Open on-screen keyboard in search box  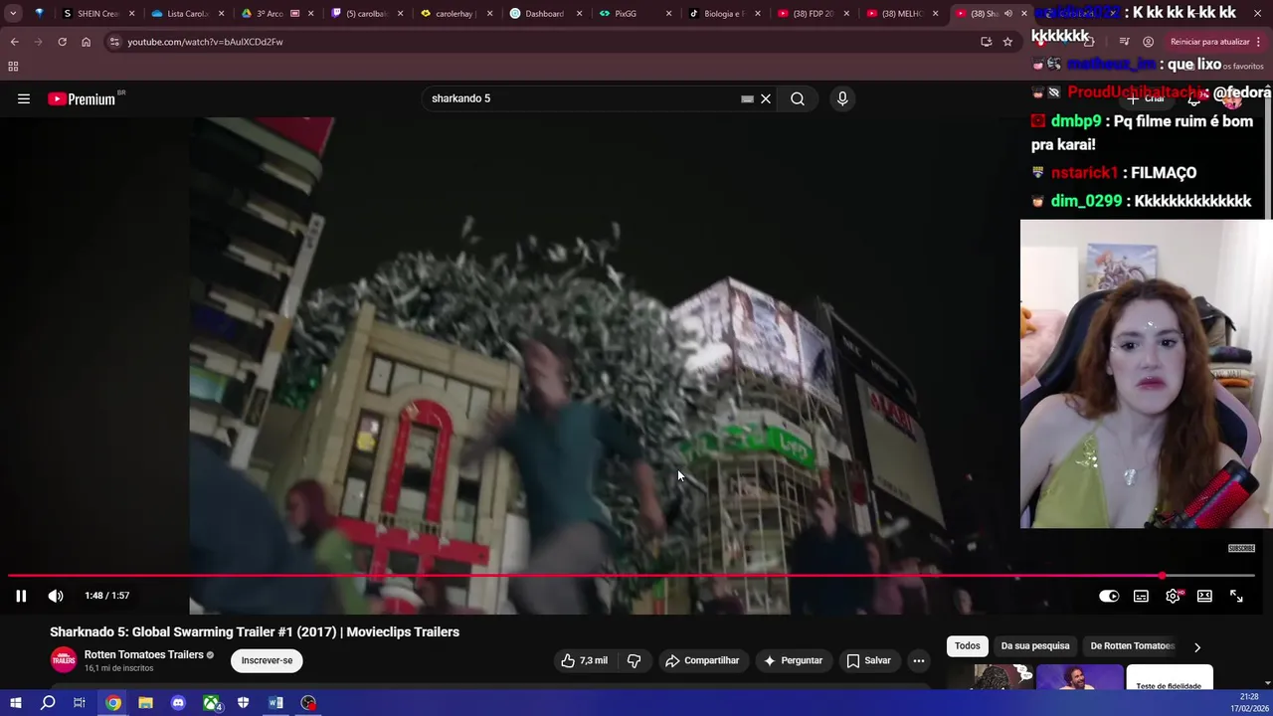747,98
